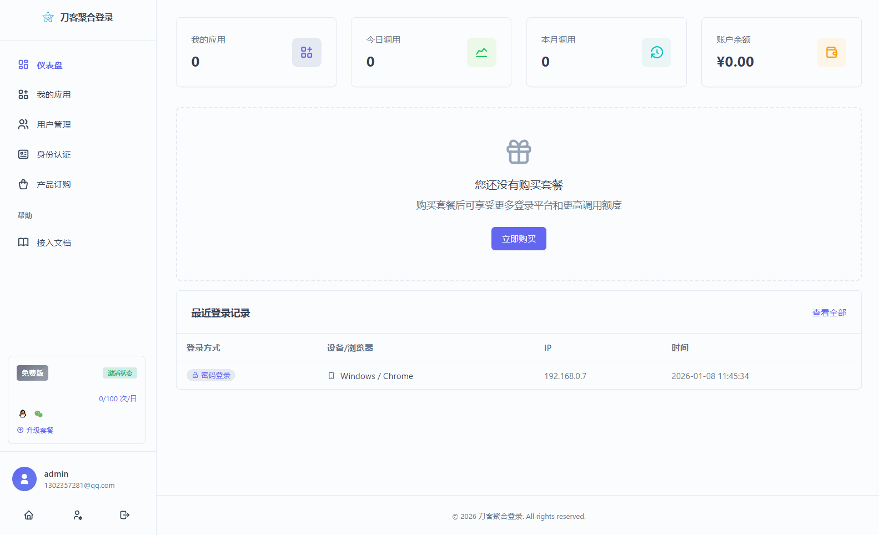Image resolution: width=879 pixels, height=535 pixels.
Task: Open the 仪表盘 dashboard menu item
Action: (x=49, y=65)
